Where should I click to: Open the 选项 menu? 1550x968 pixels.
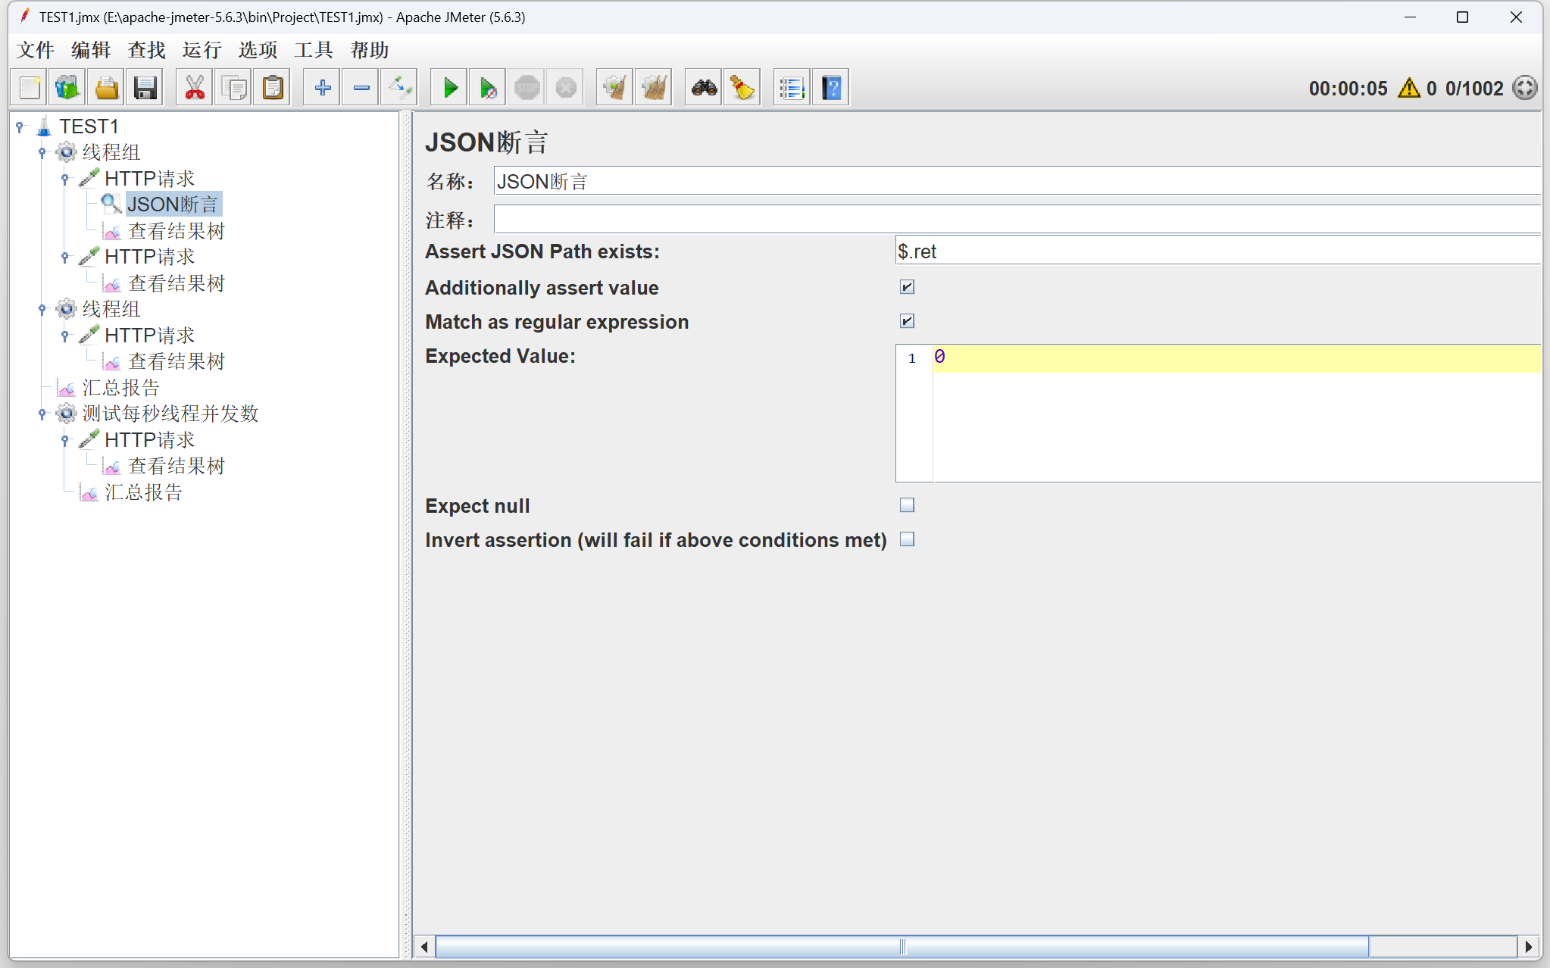pyautogui.click(x=258, y=50)
